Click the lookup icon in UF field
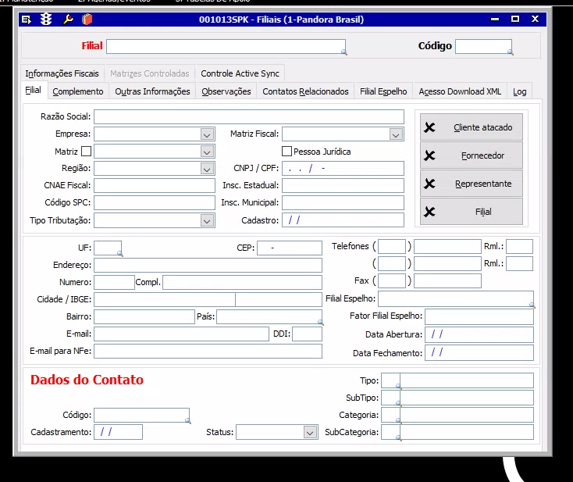Image resolution: width=573 pixels, height=482 pixels. click(119, 253)
